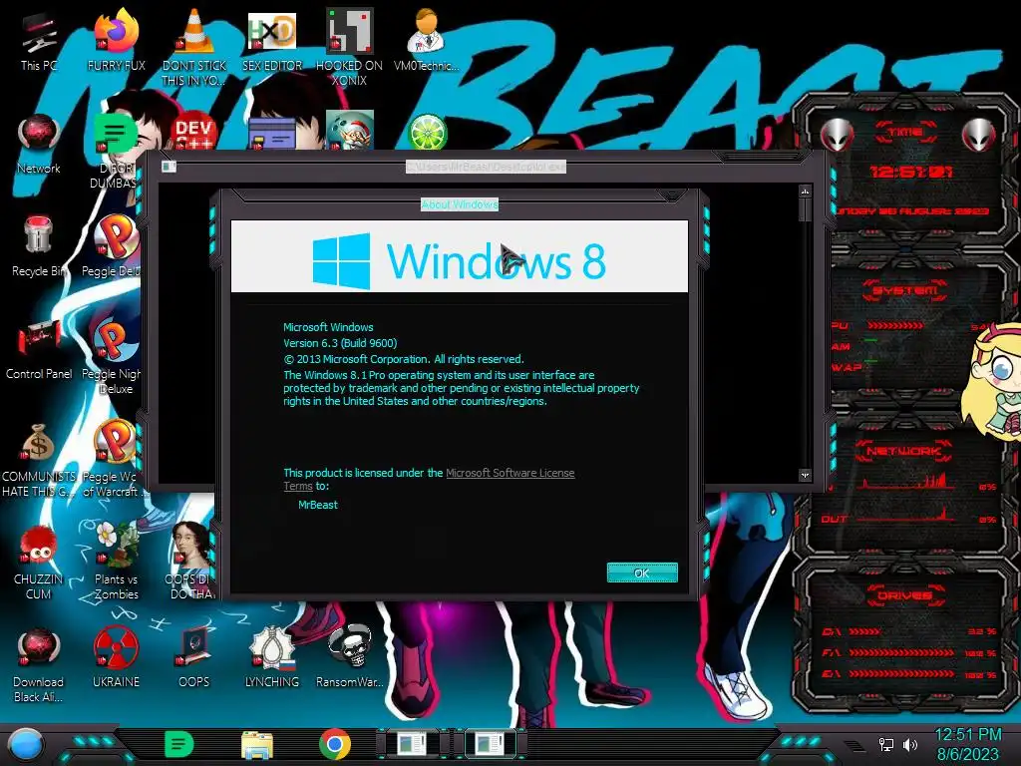Open the Dev C++ desktop shortcut
This screenshot has height=766, width=1021.
pos(193,133)
